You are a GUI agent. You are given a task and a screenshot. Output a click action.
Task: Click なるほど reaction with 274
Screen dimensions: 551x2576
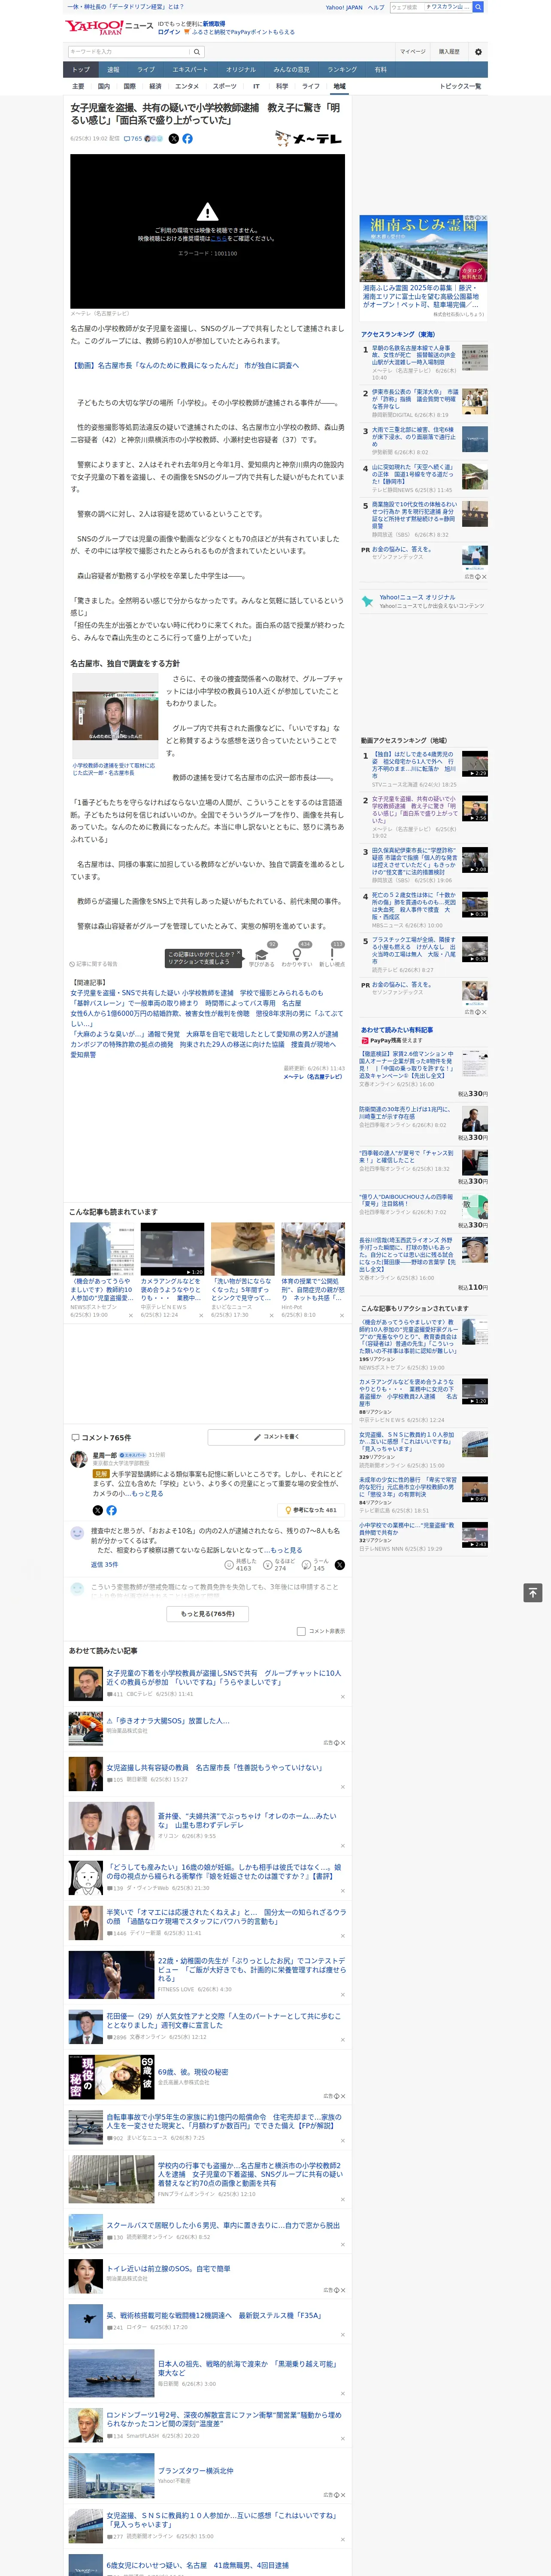coord(279,1564)
